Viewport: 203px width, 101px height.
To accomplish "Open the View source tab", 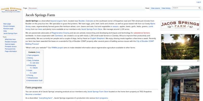I will coord(155,8).
